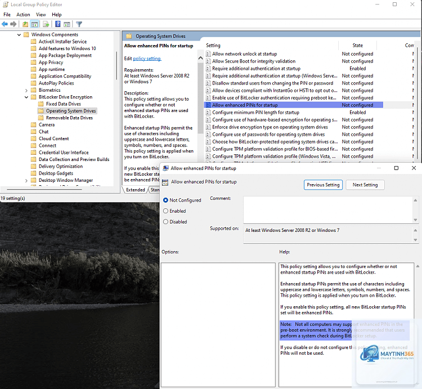Image resolution: width=422 pixels, height=389 pixels.
Task: Collapse the BitLocker Drive Encryption node
Action: (x=26, y=97)
